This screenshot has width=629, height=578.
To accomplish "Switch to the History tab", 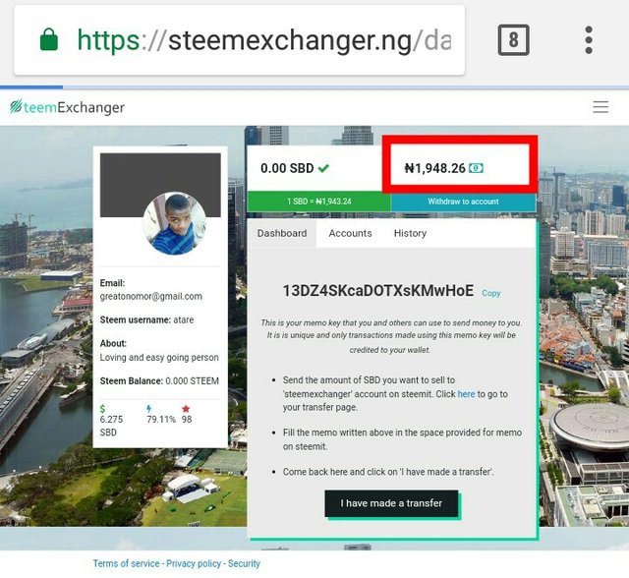I will [x=410, y=233].
